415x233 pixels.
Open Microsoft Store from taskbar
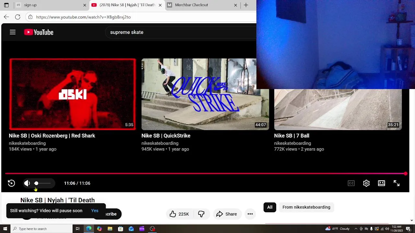tap(121, 229)
